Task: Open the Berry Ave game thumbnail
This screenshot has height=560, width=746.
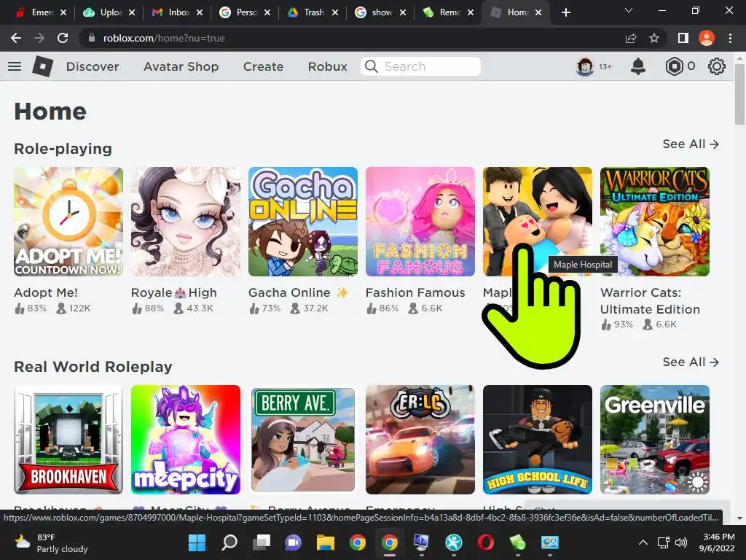Action: coord(303,440)
